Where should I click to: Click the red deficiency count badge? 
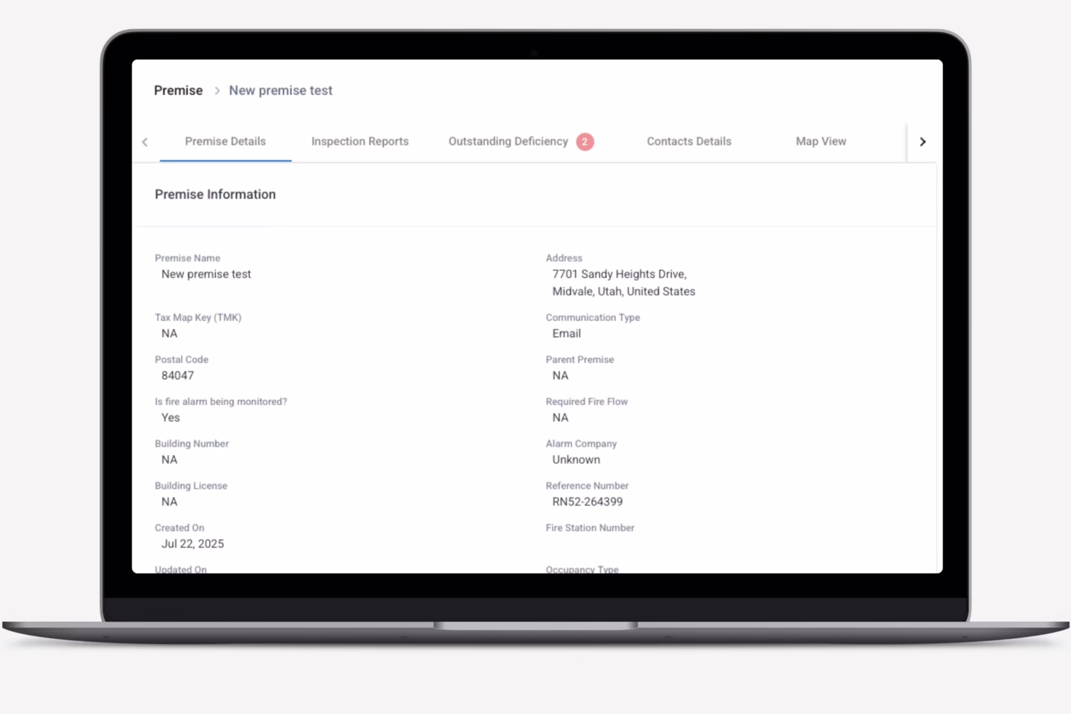click(585, 142)
